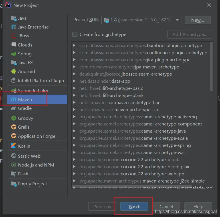Click the Node.js and NPM icon

pyautogui.click(x=14, y=165)
